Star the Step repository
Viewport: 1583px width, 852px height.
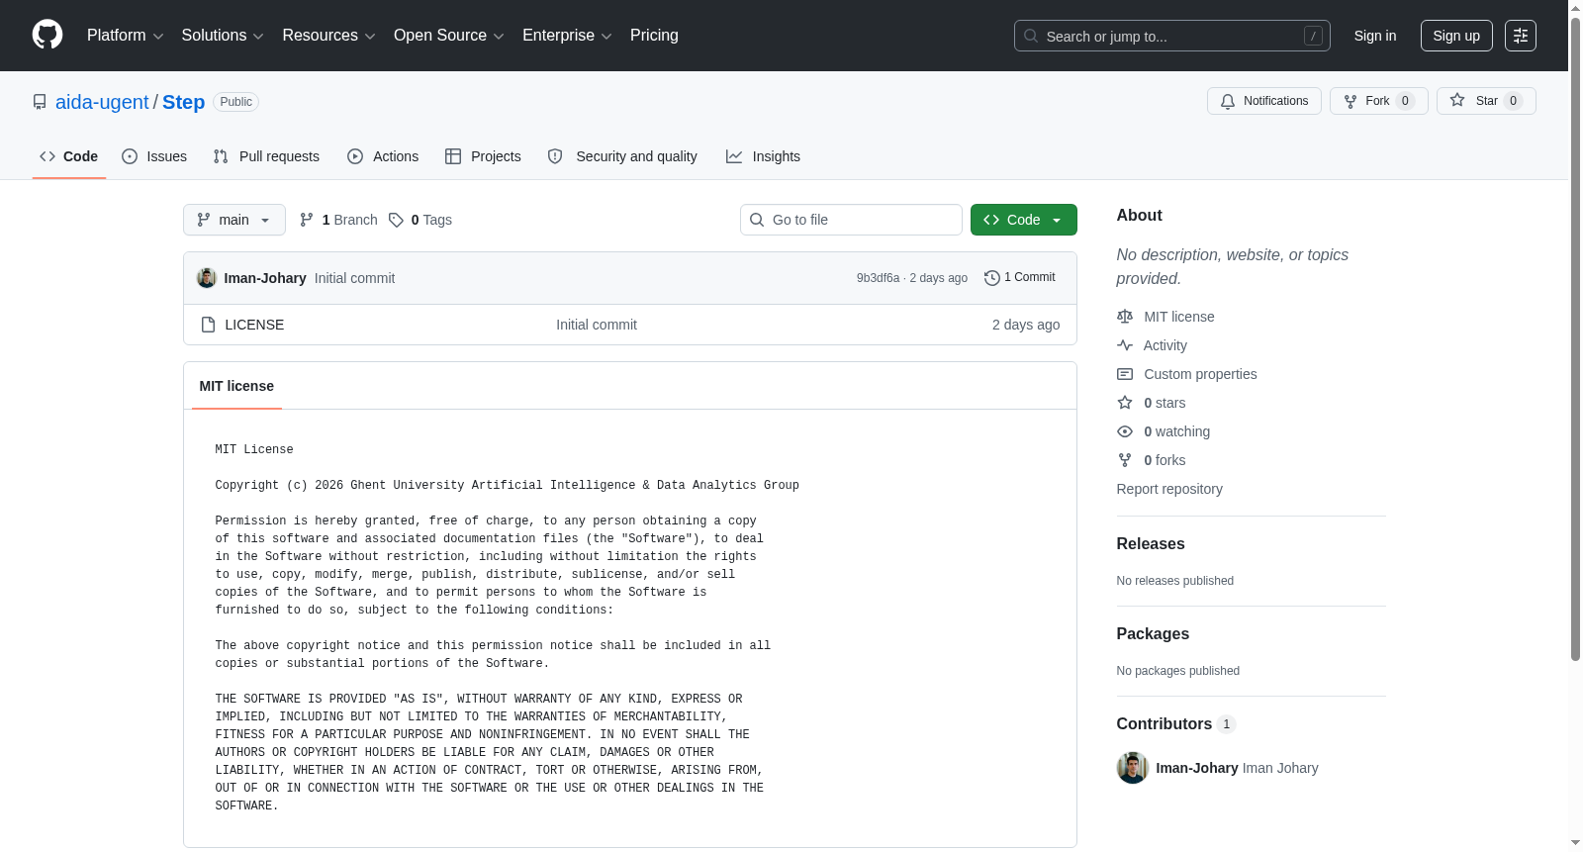pyautogui.click(x=1486, y=101)
